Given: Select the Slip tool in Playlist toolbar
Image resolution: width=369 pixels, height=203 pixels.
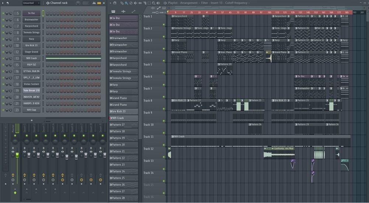Looking at the screenshot, I should coord(140,3).
